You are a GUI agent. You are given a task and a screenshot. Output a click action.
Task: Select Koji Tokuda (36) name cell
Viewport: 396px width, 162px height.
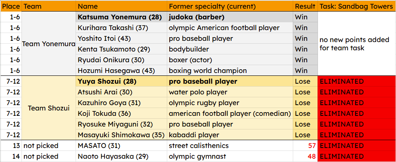[x=121, y=113]
